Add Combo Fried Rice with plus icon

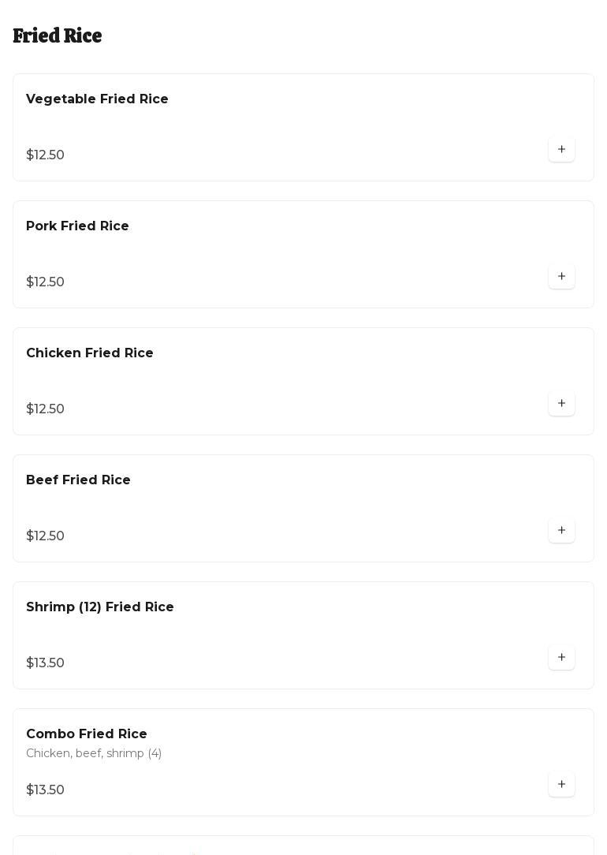(x=561, y=785)
